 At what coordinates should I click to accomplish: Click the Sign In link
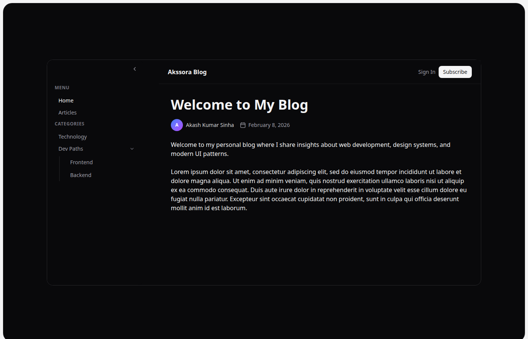427,72
